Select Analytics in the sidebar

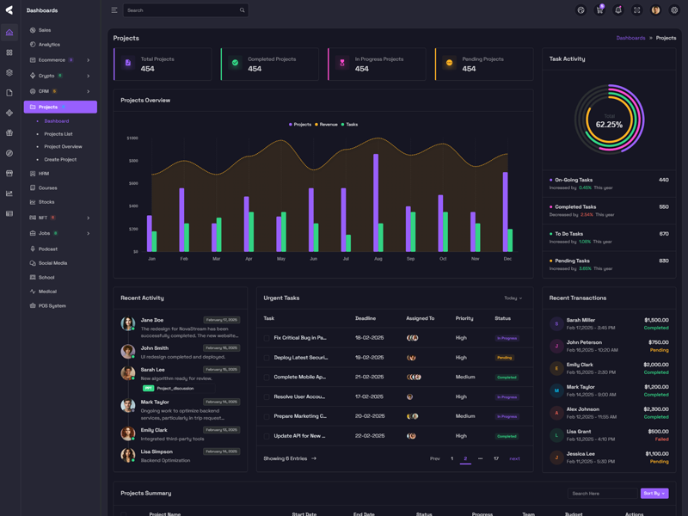tap(49, 45)
